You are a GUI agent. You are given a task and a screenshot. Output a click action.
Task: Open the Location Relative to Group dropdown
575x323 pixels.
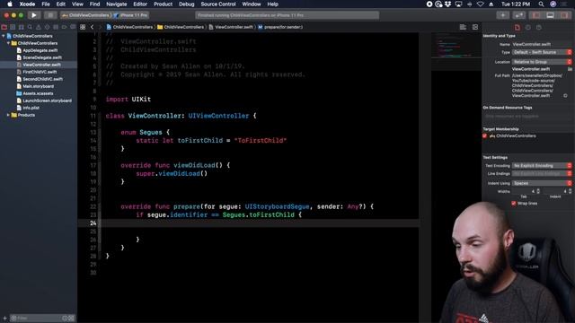542,62
